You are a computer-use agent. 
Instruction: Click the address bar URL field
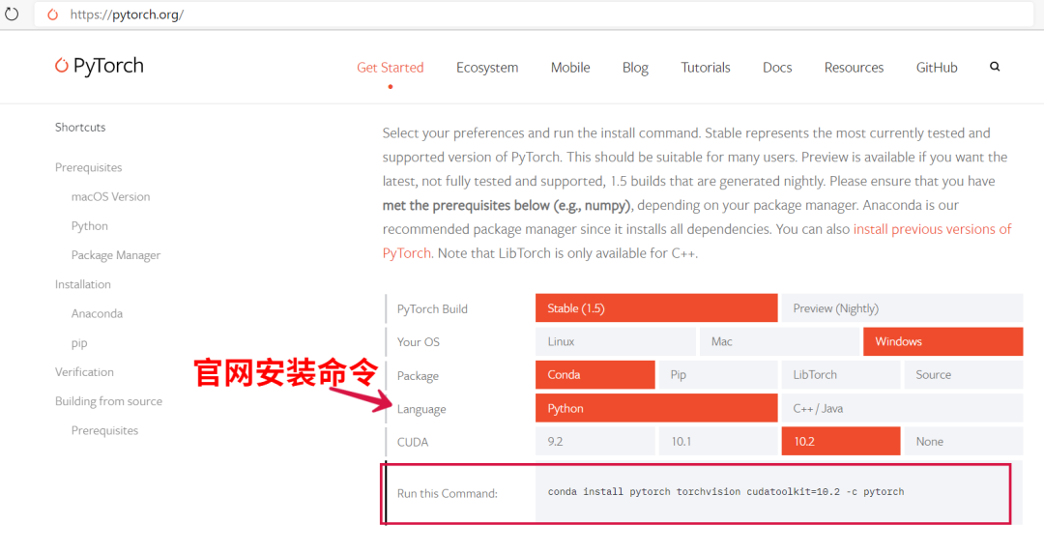pos(533,15)
